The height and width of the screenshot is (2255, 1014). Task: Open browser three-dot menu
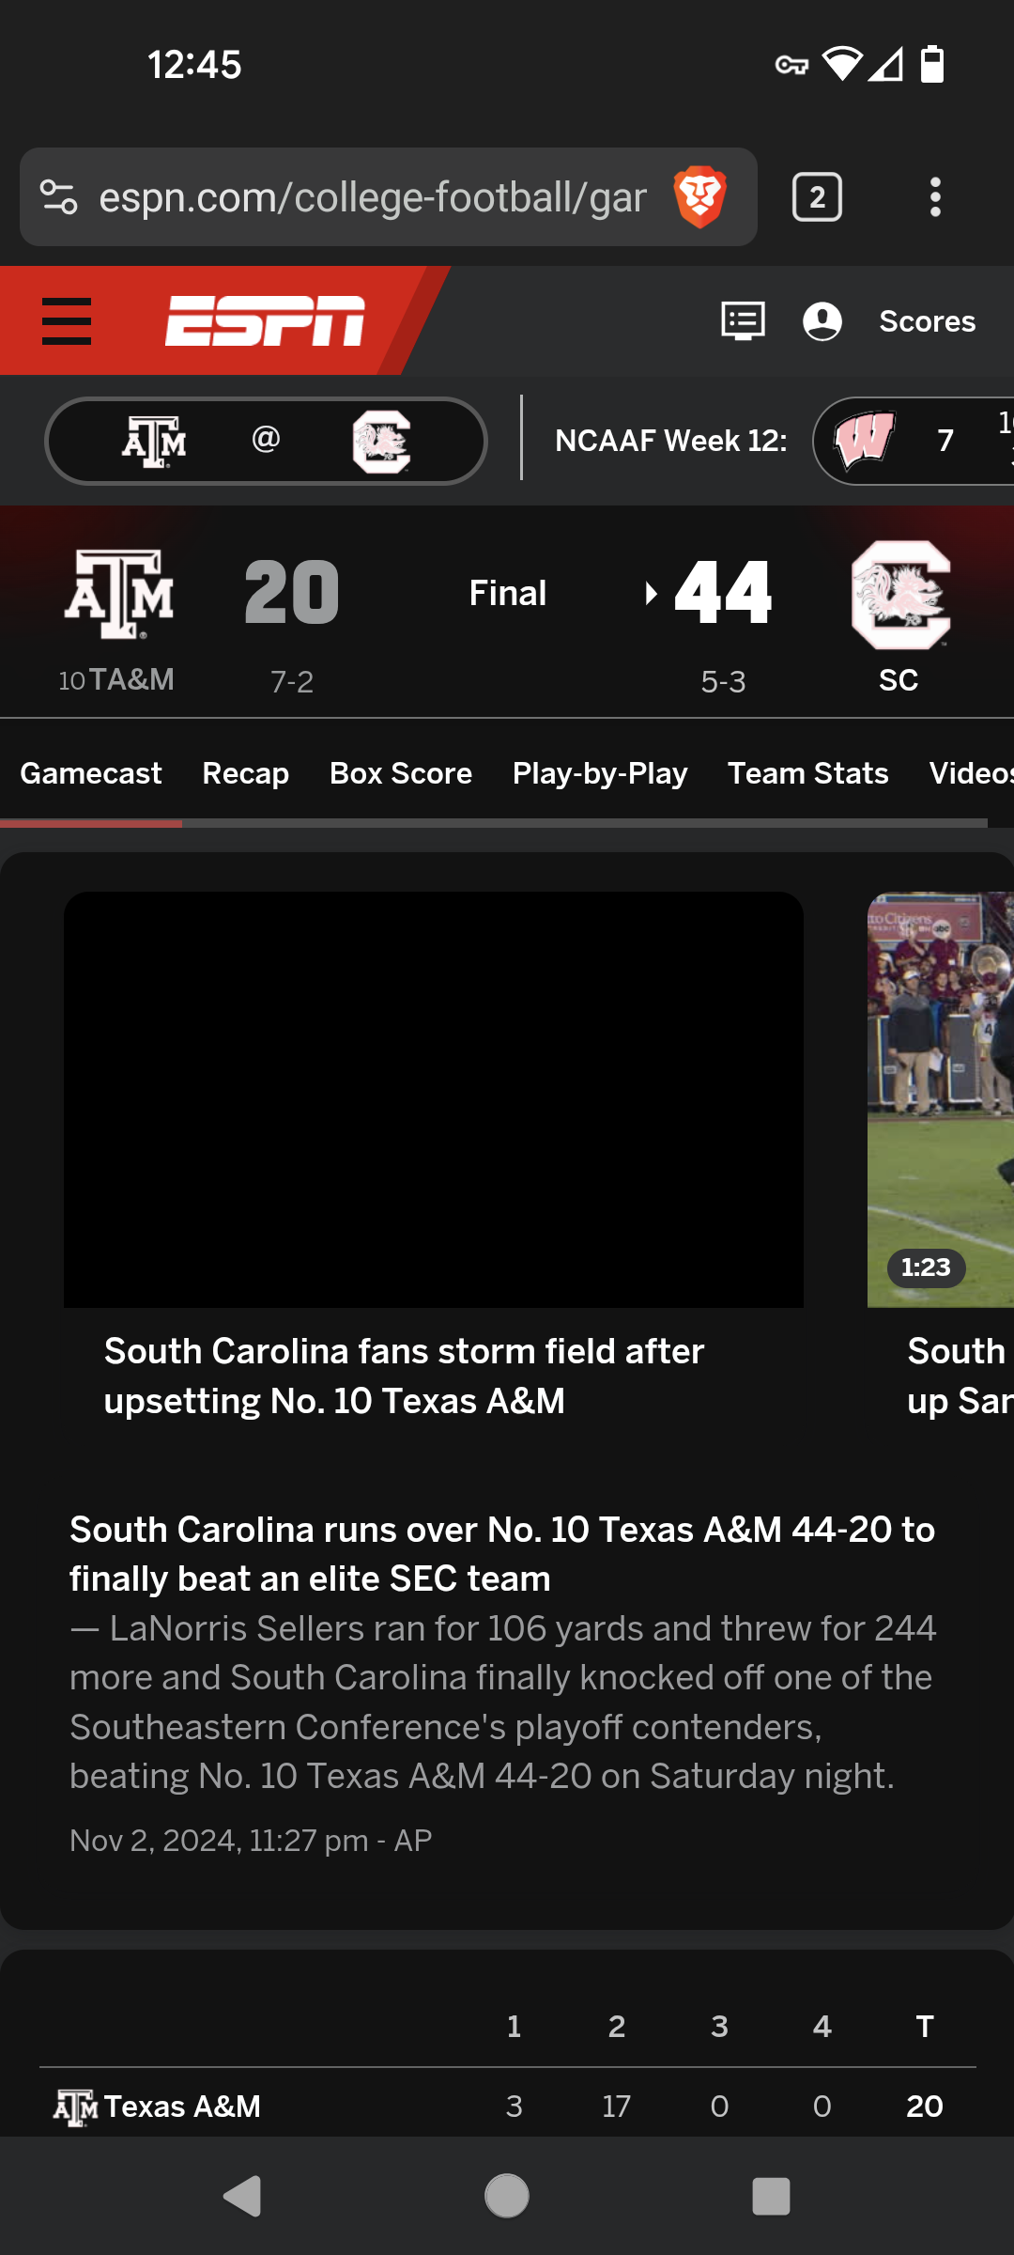tap(934, 197)
